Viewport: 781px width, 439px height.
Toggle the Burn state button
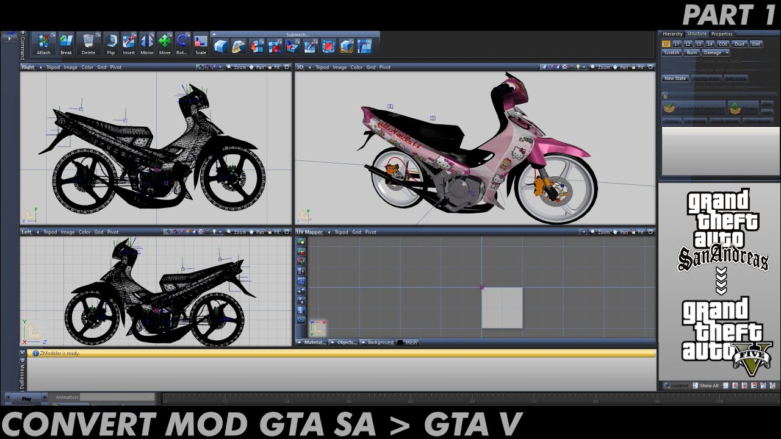pos(691,52)
